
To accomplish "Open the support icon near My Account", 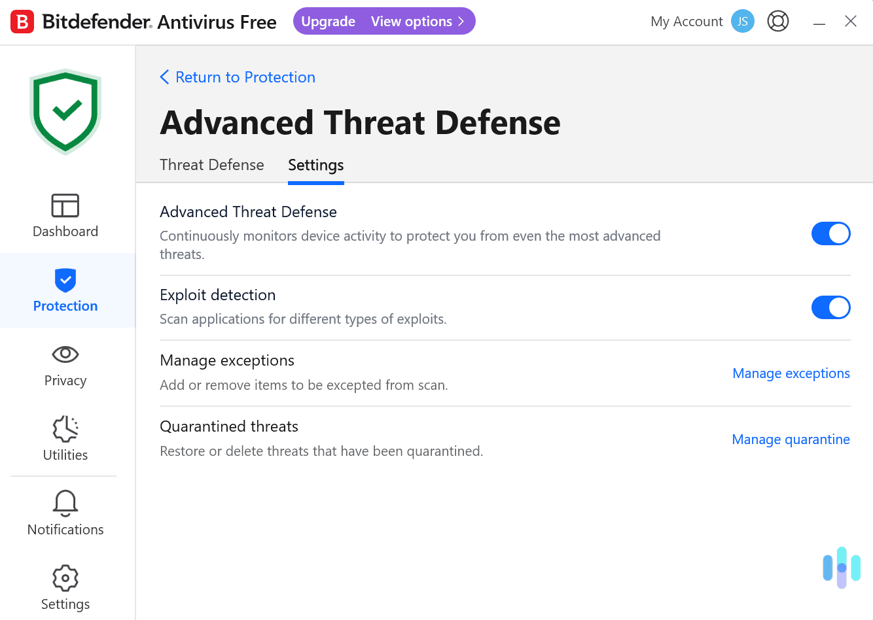I will tap(778, 21).
